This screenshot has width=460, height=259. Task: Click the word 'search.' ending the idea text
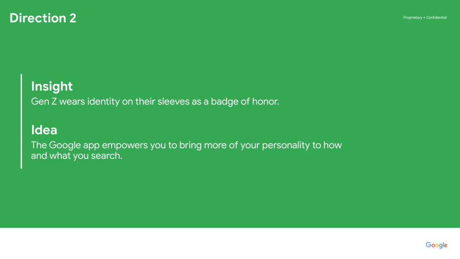pyautogui.click(x=106, y=155)
